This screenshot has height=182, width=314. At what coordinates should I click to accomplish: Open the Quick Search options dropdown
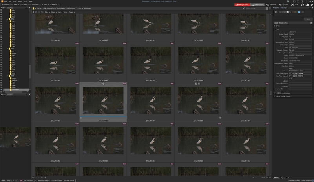pos(267,9)
